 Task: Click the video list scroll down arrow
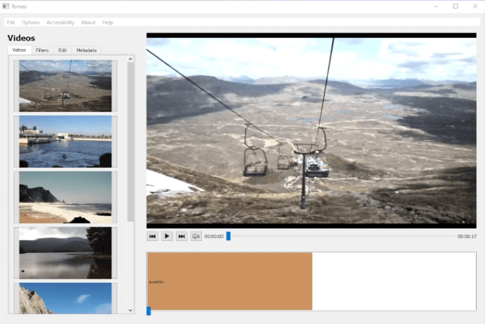tap(130, 310)
